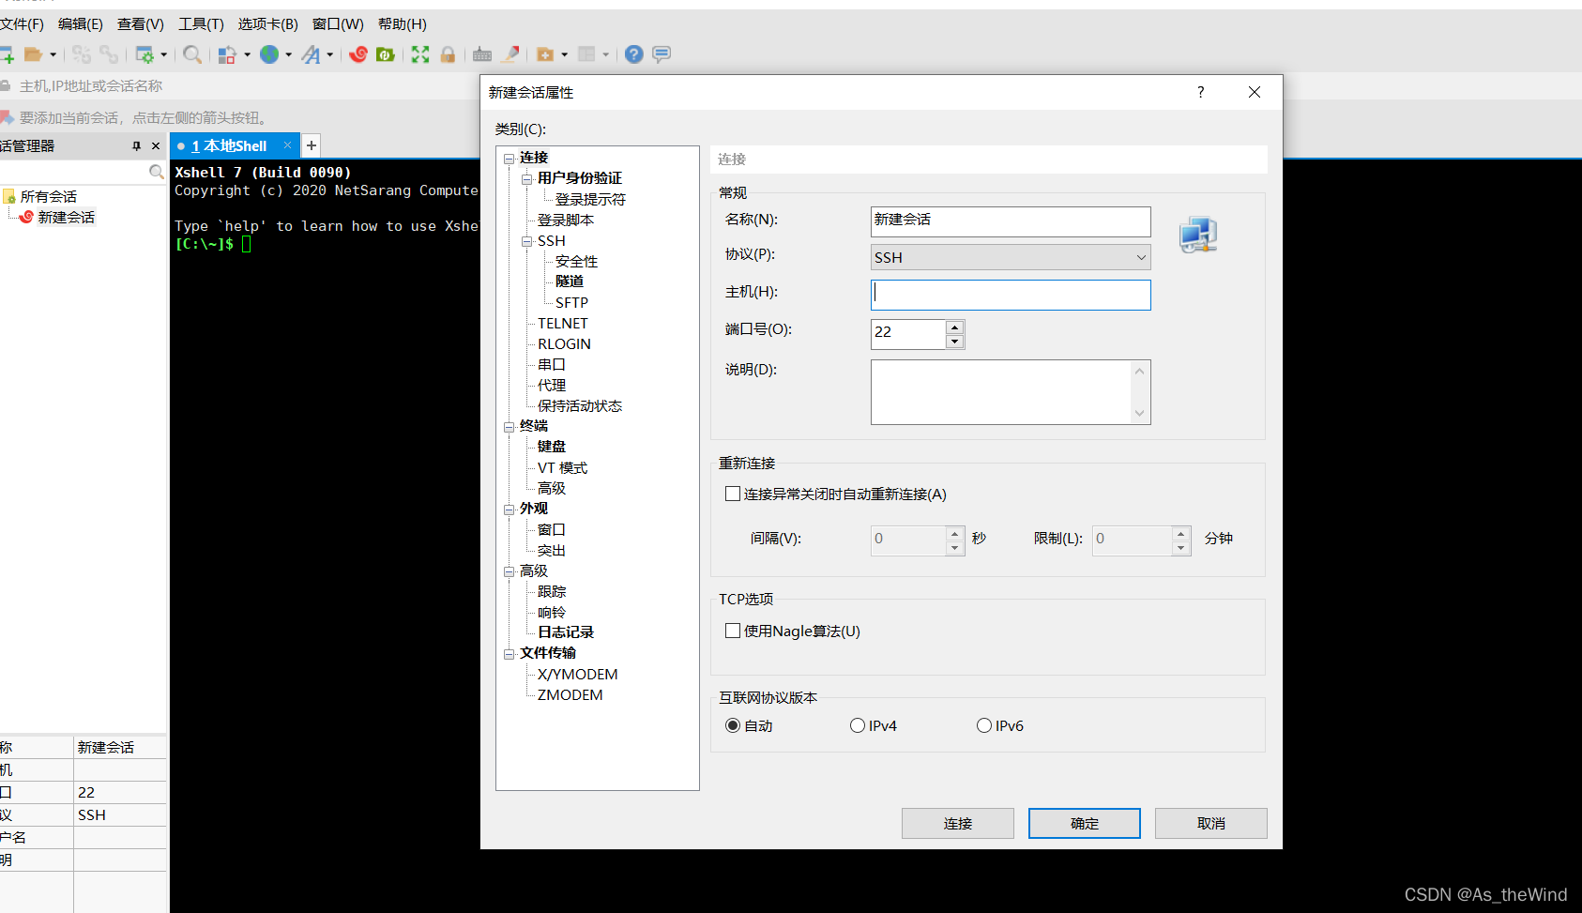Pin the session manager panel
This screenshot has width=1582, height=913.
tap(137, 146)
